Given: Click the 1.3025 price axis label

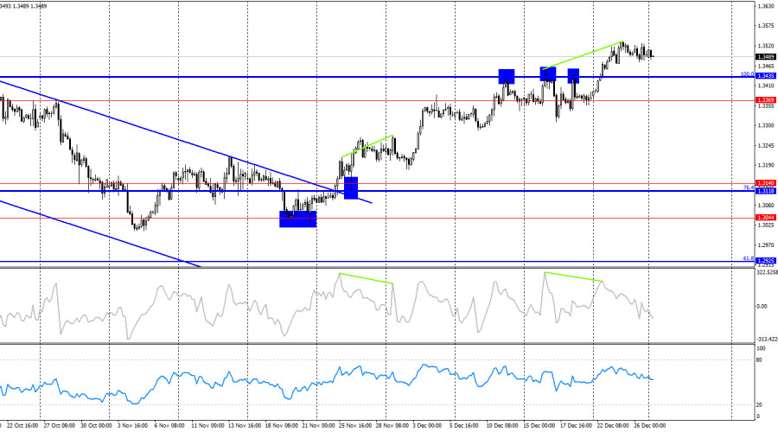Looking at the screenshot, I should [x=767, y=225].
